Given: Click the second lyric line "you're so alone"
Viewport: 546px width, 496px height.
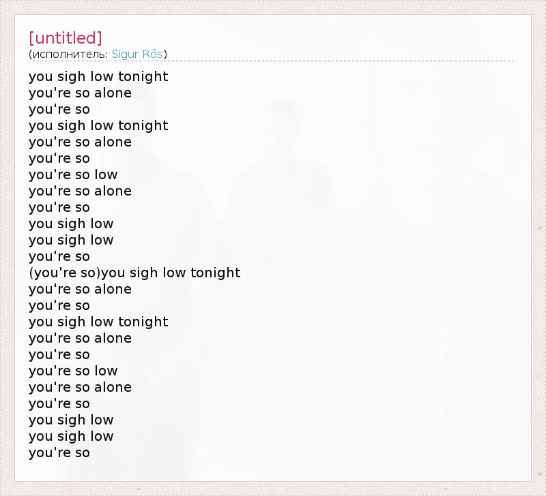Looking at the screenshot, I should click(80, 93).
